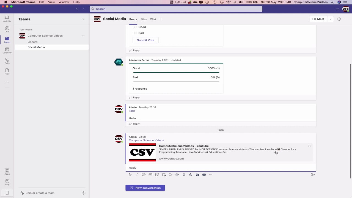Open the Wi-Fi status menu

pos(228,2)
